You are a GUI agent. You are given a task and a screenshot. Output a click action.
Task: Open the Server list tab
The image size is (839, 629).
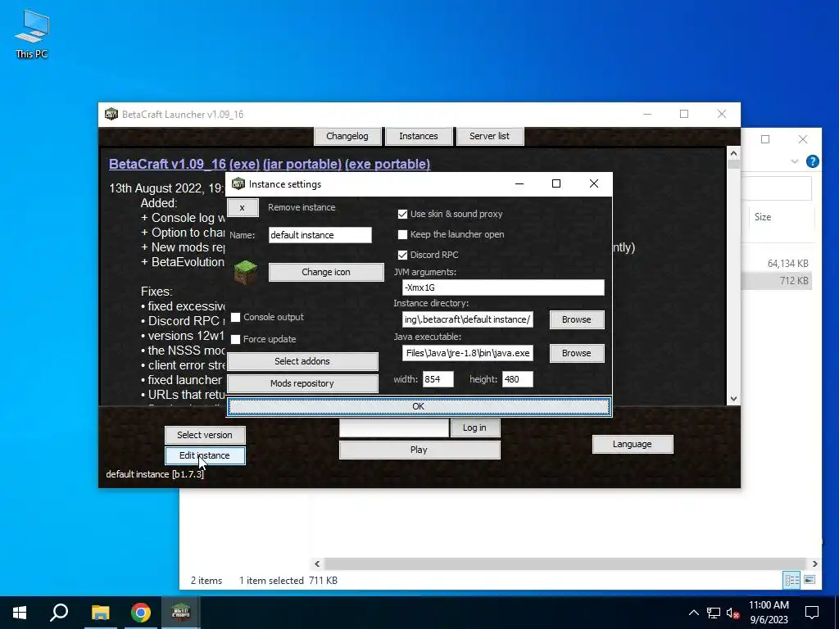(490, 136)
